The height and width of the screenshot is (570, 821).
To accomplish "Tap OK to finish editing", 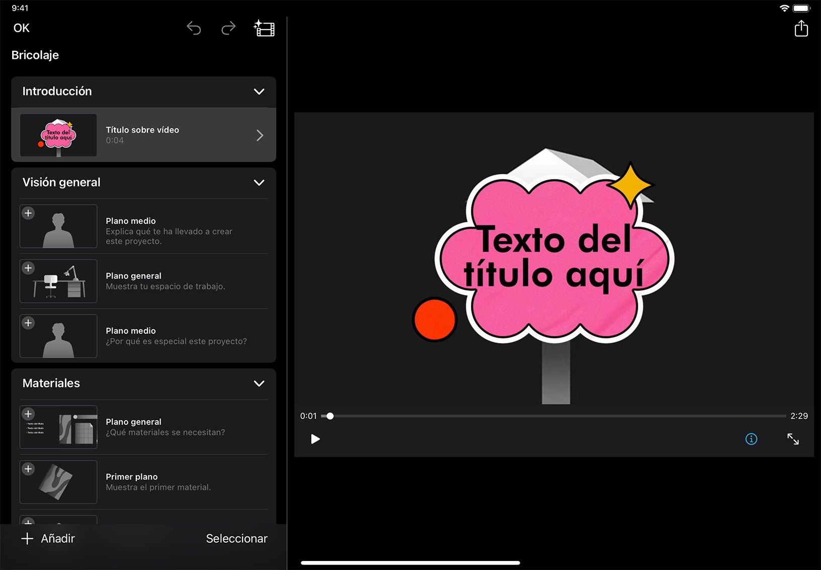I will (x=22, y=28).
